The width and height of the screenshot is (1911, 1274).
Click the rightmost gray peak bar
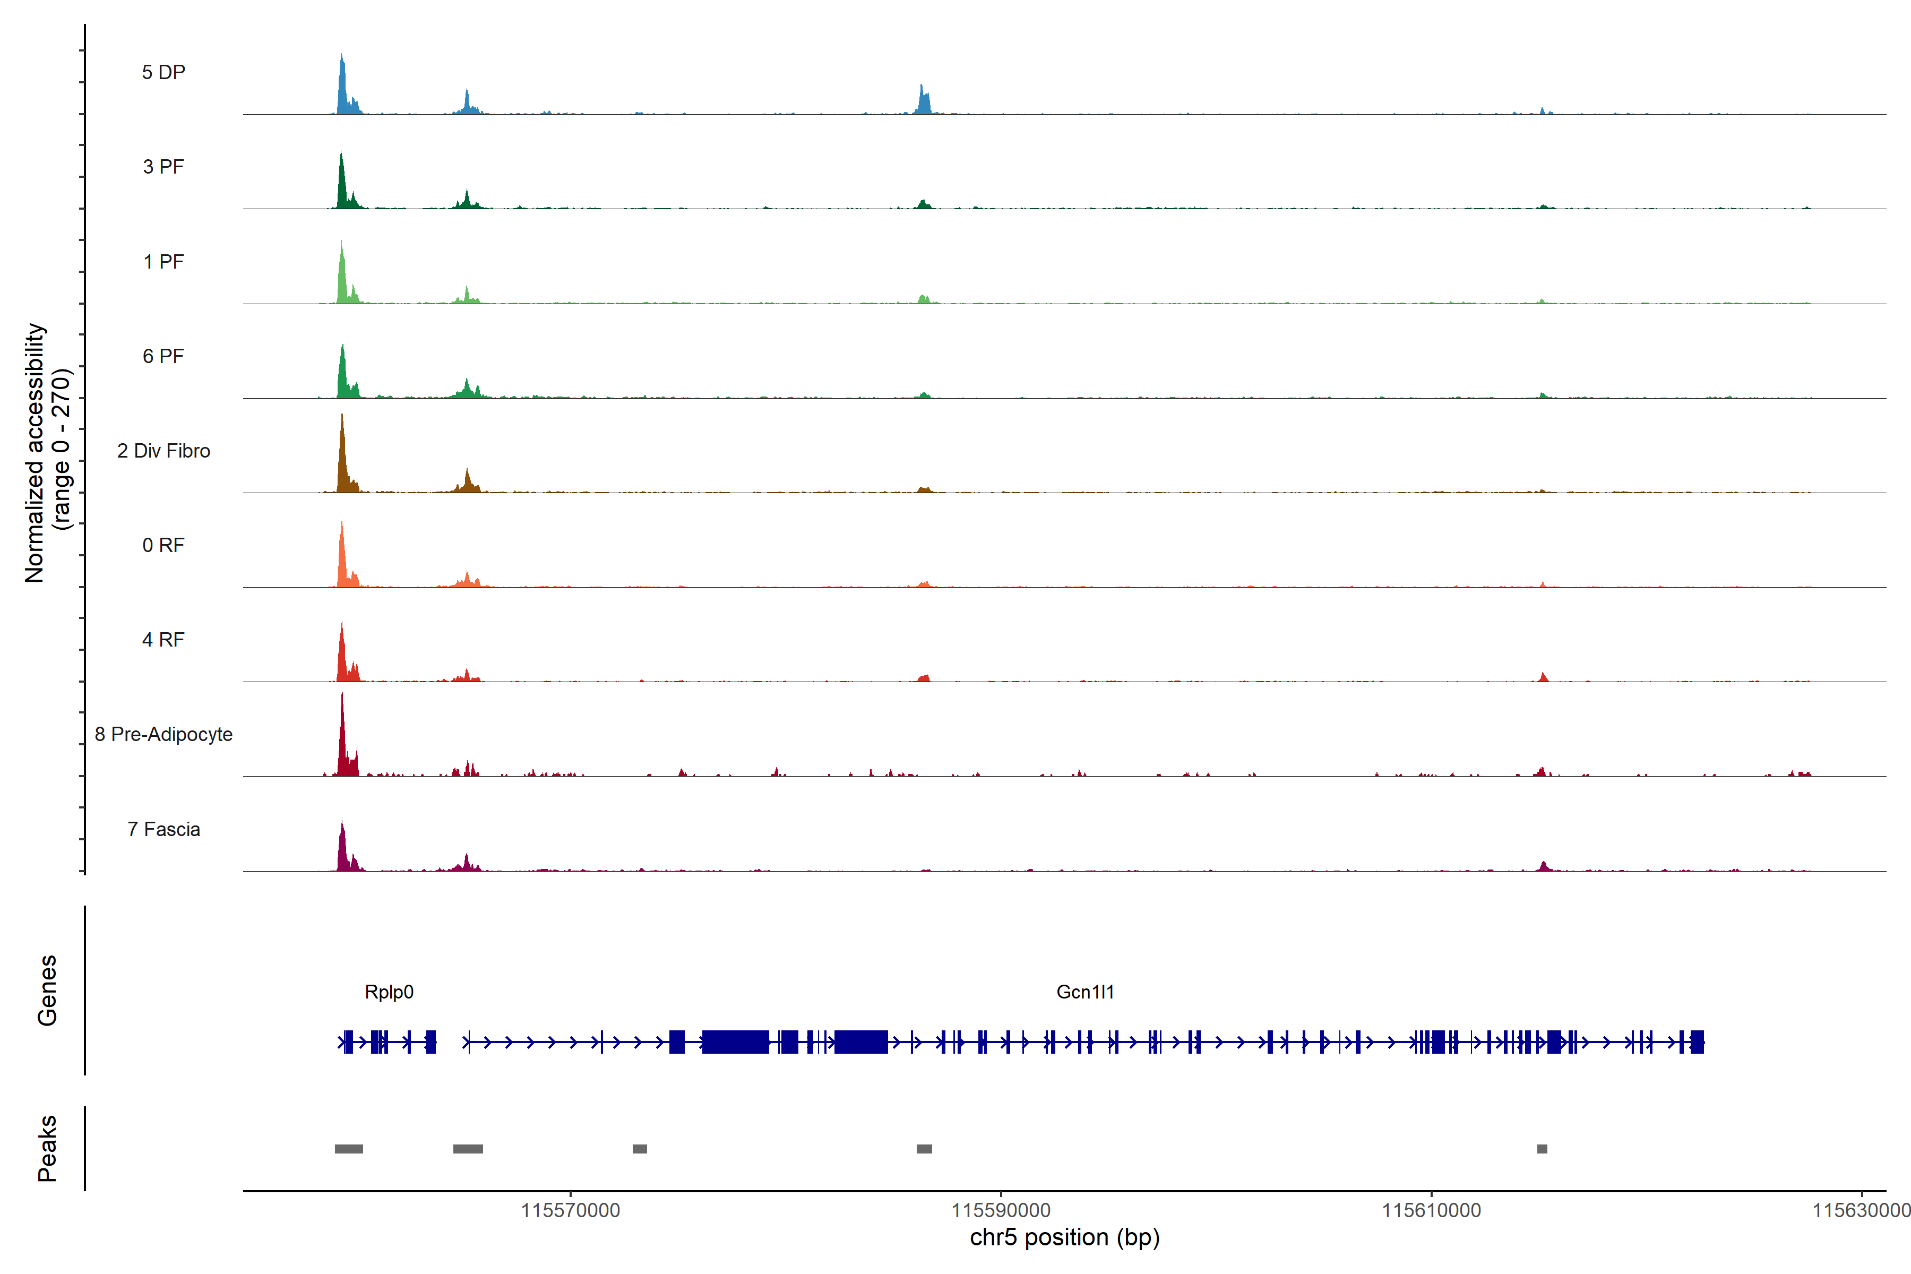pos(1542,1149)
